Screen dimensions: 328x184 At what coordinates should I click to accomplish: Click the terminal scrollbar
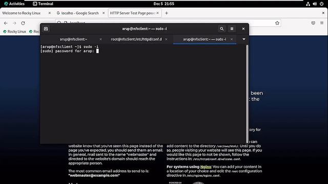click(247, 94)
